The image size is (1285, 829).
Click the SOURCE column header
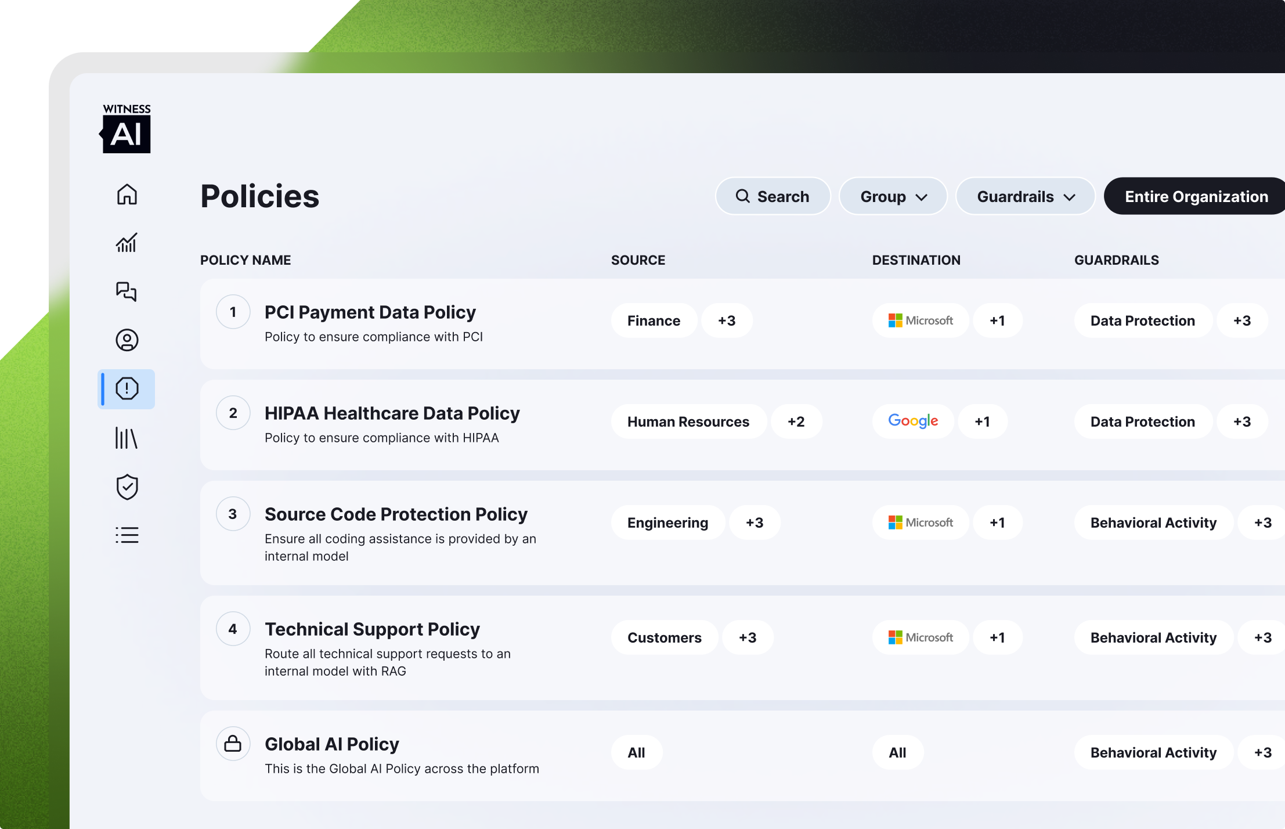(638, 260)
